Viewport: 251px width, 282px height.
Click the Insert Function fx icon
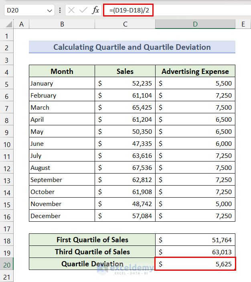tap(95, 10)
